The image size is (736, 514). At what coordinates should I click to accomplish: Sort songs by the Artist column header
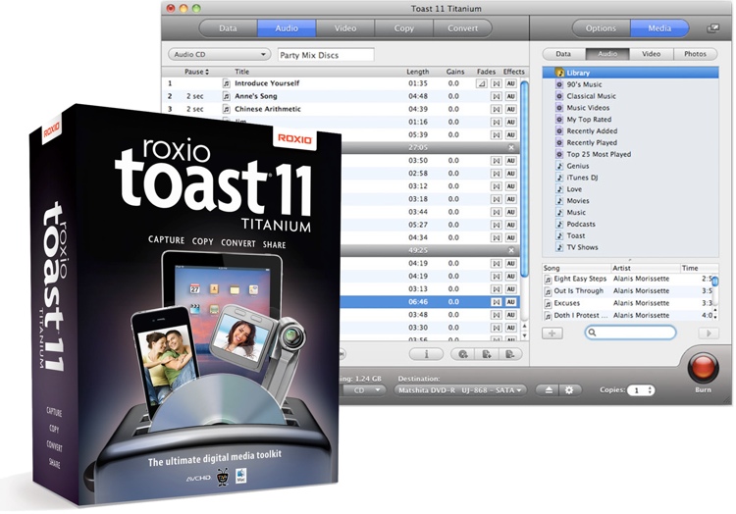pyautogui.click(x=646, y=268)
